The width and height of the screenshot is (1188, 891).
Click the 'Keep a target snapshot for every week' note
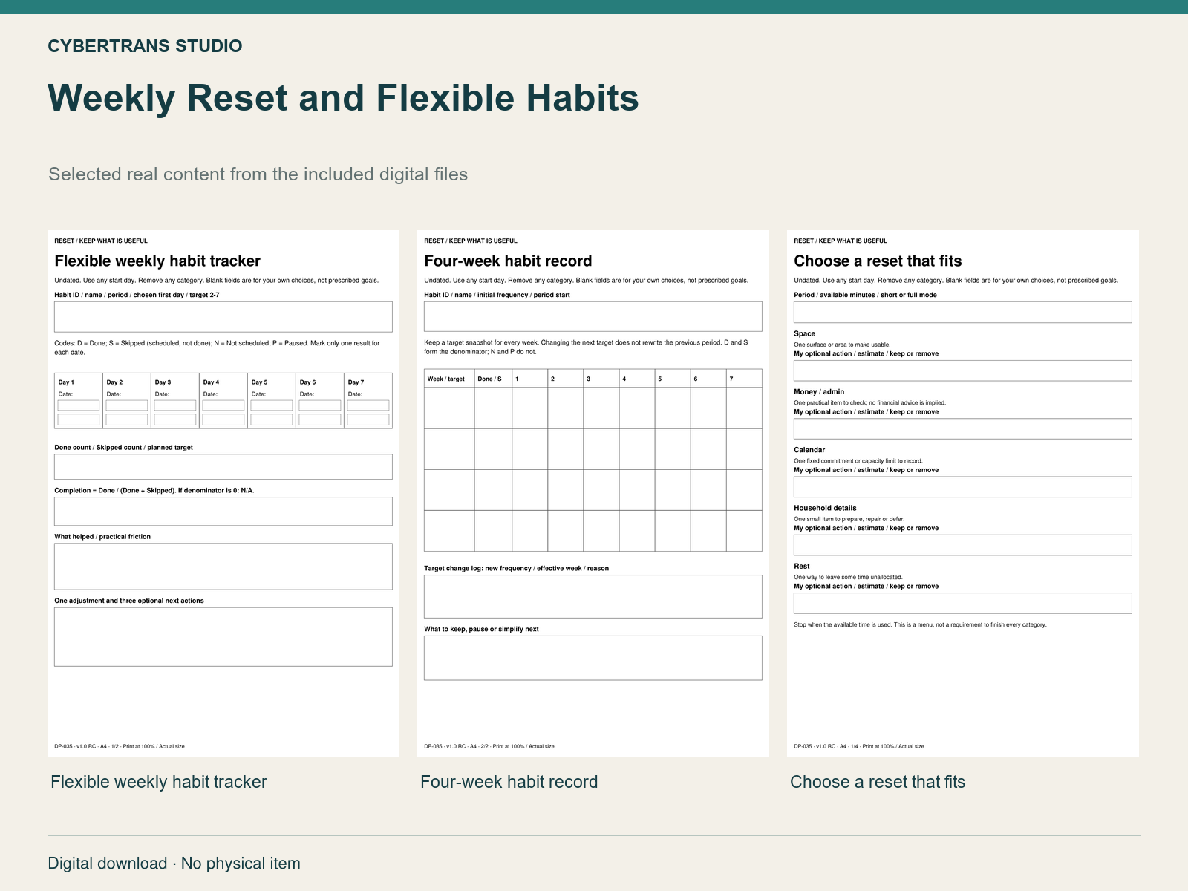click(586, 347)
